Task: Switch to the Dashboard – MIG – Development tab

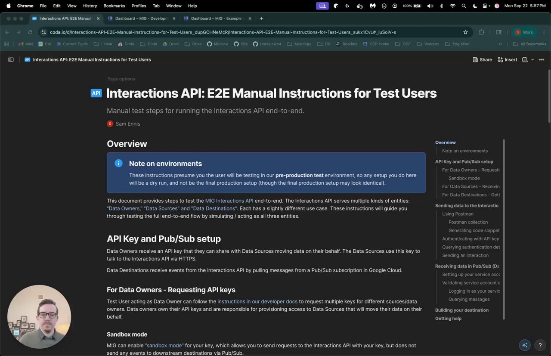Action: (x=142, y=19)
